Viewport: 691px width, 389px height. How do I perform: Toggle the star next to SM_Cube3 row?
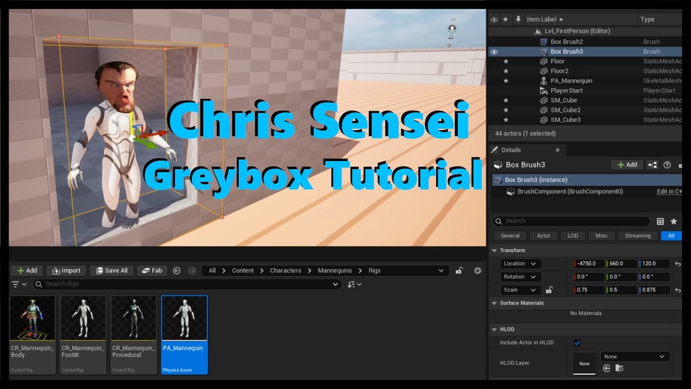506,119
